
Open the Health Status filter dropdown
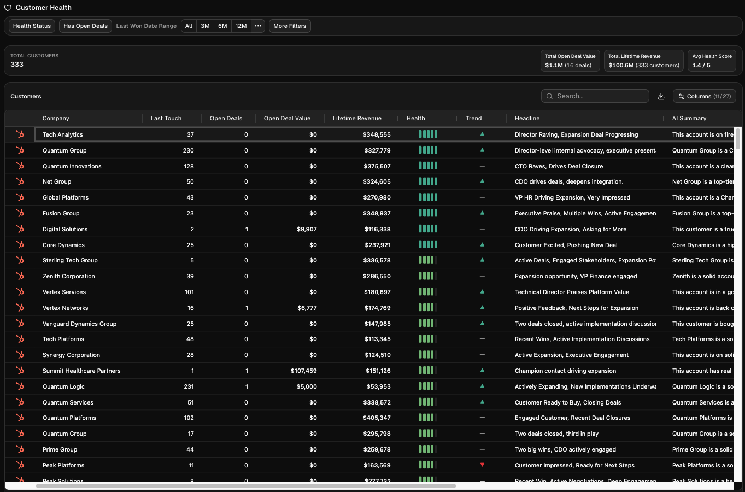[32, 26]
